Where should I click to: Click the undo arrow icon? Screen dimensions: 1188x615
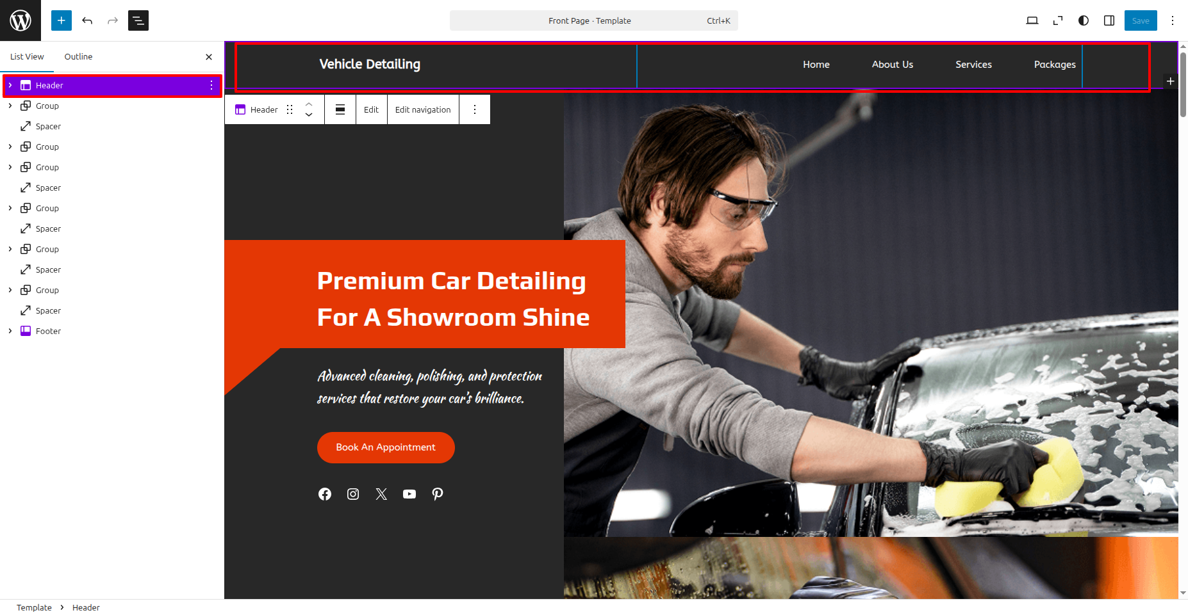[87, 20]
